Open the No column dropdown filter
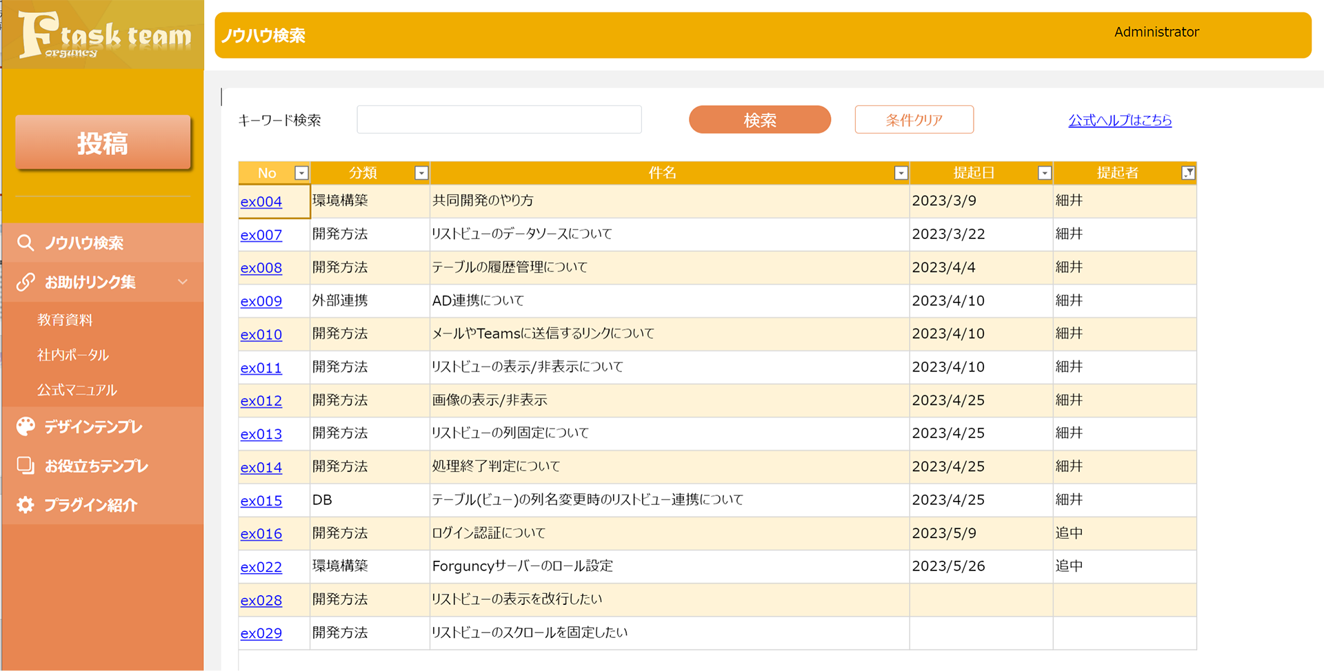This screenshot has height=671, width=1324. [x=301, y=173]
